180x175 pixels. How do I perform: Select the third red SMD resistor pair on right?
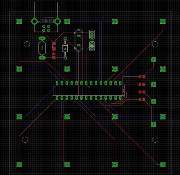(142, 92)
